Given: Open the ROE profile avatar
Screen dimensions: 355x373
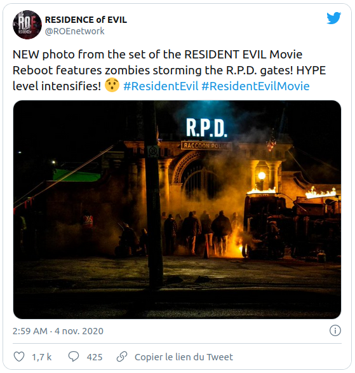Looking at the screenshot, I should tap(27, 25).
